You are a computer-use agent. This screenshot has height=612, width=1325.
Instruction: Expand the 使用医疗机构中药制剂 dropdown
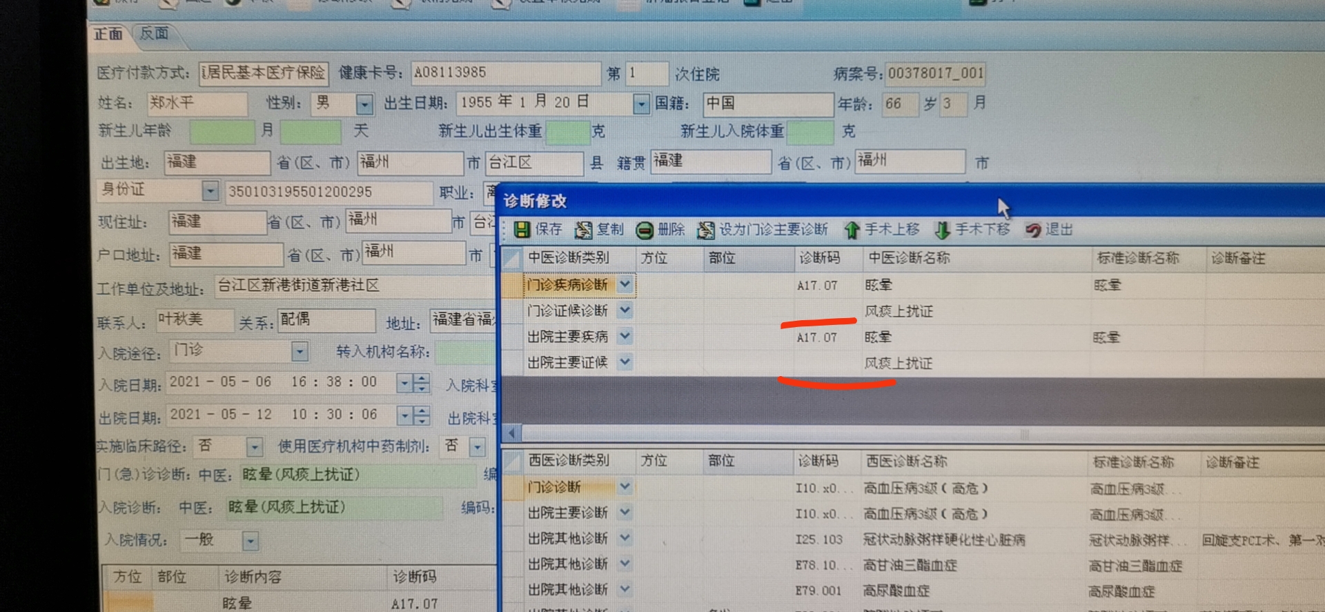click(477, 447)
